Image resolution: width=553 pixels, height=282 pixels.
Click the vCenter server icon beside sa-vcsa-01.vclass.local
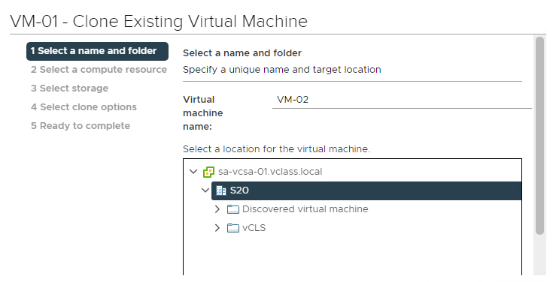[x=208, y=172]
